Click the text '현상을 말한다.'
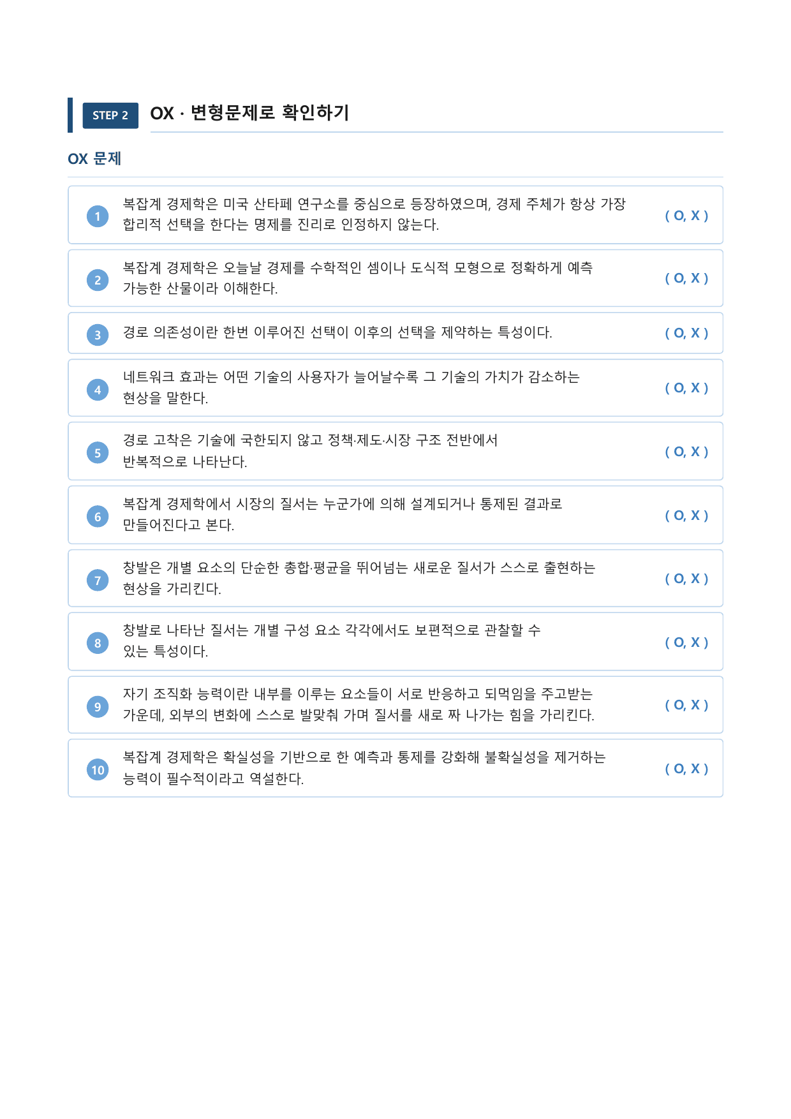791x1119 pixels. 165,398
